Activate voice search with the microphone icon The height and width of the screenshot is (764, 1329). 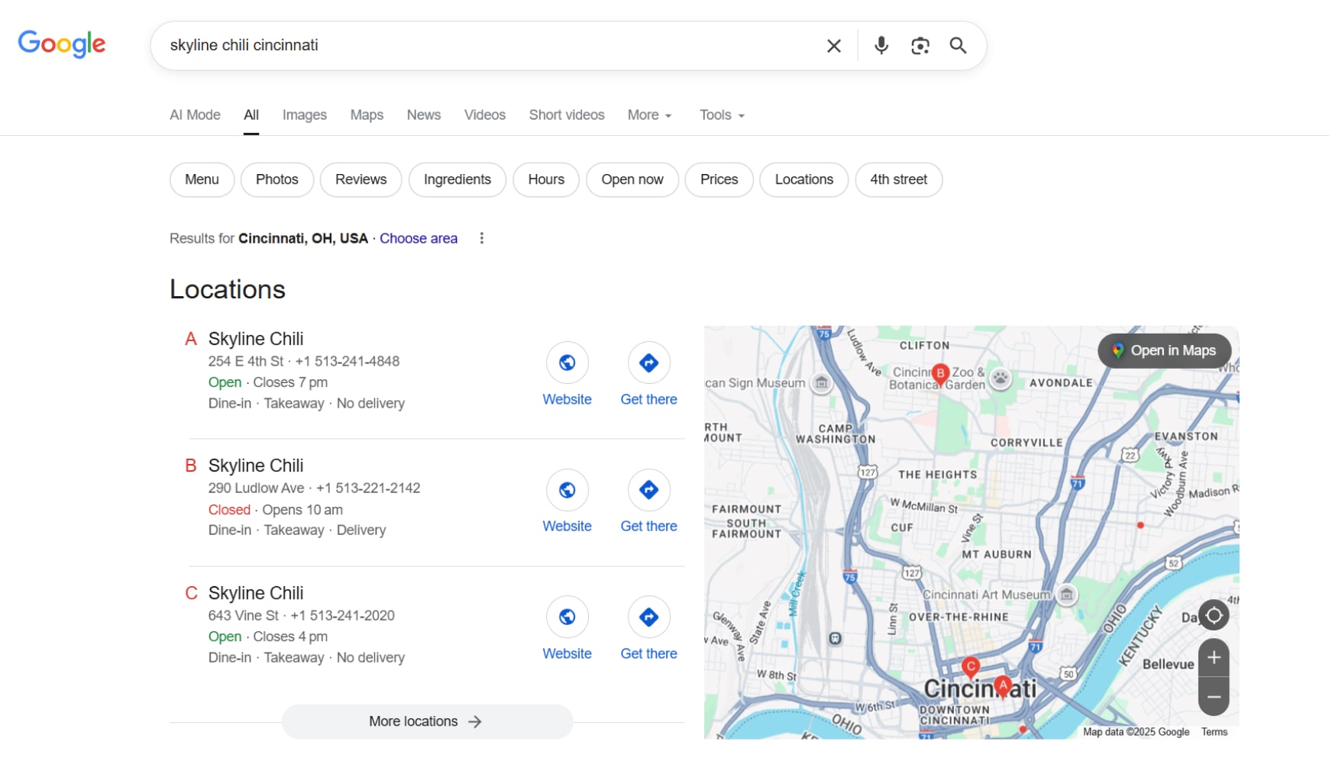coord(881,45)
